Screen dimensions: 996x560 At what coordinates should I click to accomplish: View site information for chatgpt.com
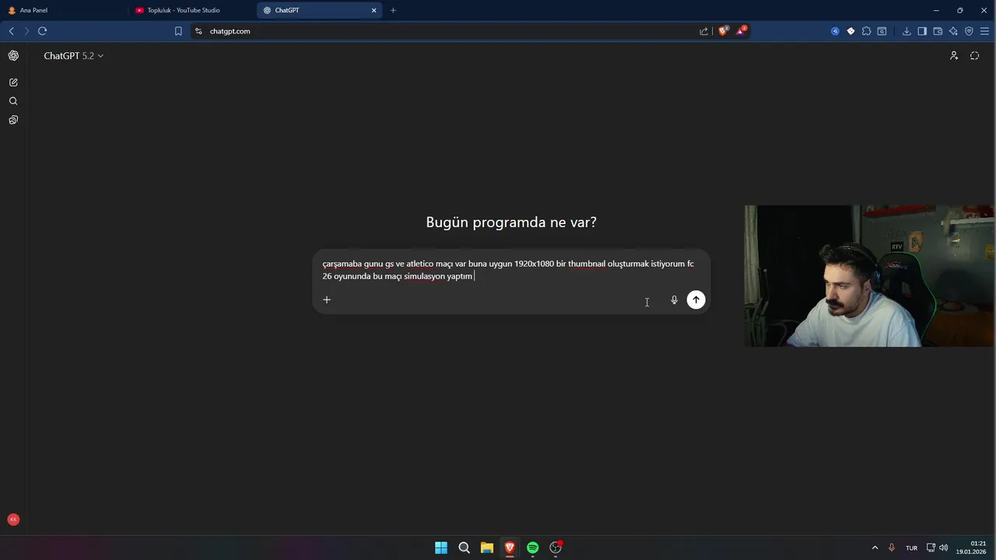pos(198,31)
